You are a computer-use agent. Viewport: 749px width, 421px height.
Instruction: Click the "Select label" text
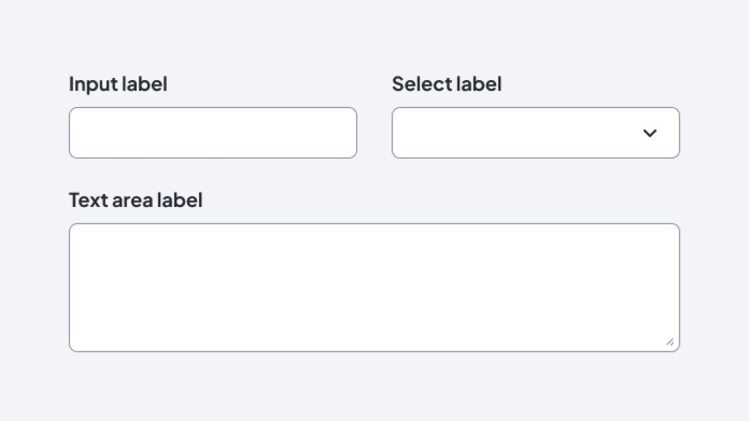pos(446,84)
